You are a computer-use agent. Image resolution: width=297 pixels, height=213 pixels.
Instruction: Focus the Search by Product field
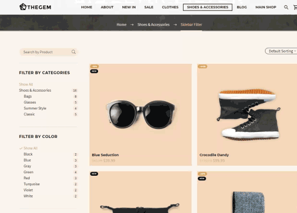click(48, 52)
